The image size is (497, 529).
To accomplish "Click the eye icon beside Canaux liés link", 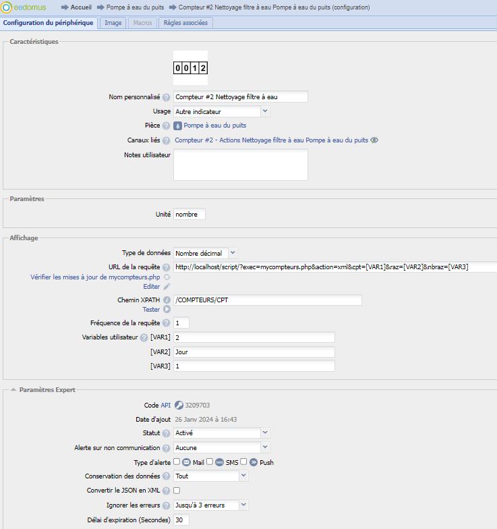I will pyautogui.click(x=374, y=140).
